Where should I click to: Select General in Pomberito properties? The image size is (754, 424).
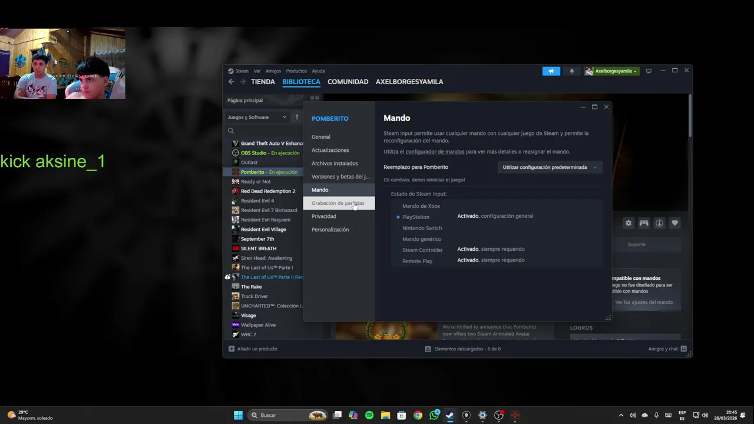pos(339,137)
